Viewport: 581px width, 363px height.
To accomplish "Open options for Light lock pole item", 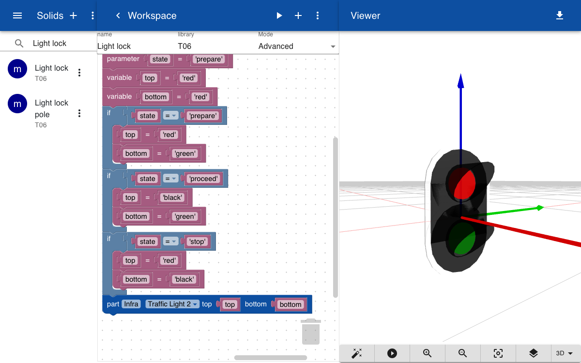I will coord(79,113).
